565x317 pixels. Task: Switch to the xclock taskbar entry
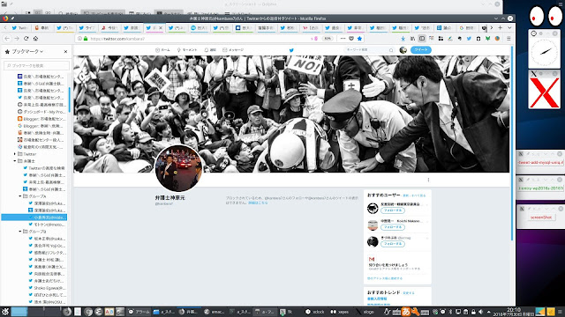(315, 312)
